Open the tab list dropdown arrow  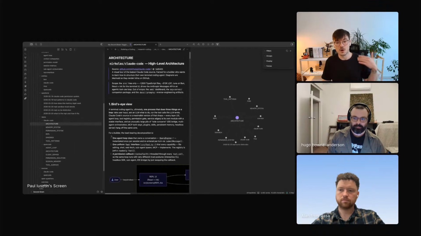pos(187,44)
